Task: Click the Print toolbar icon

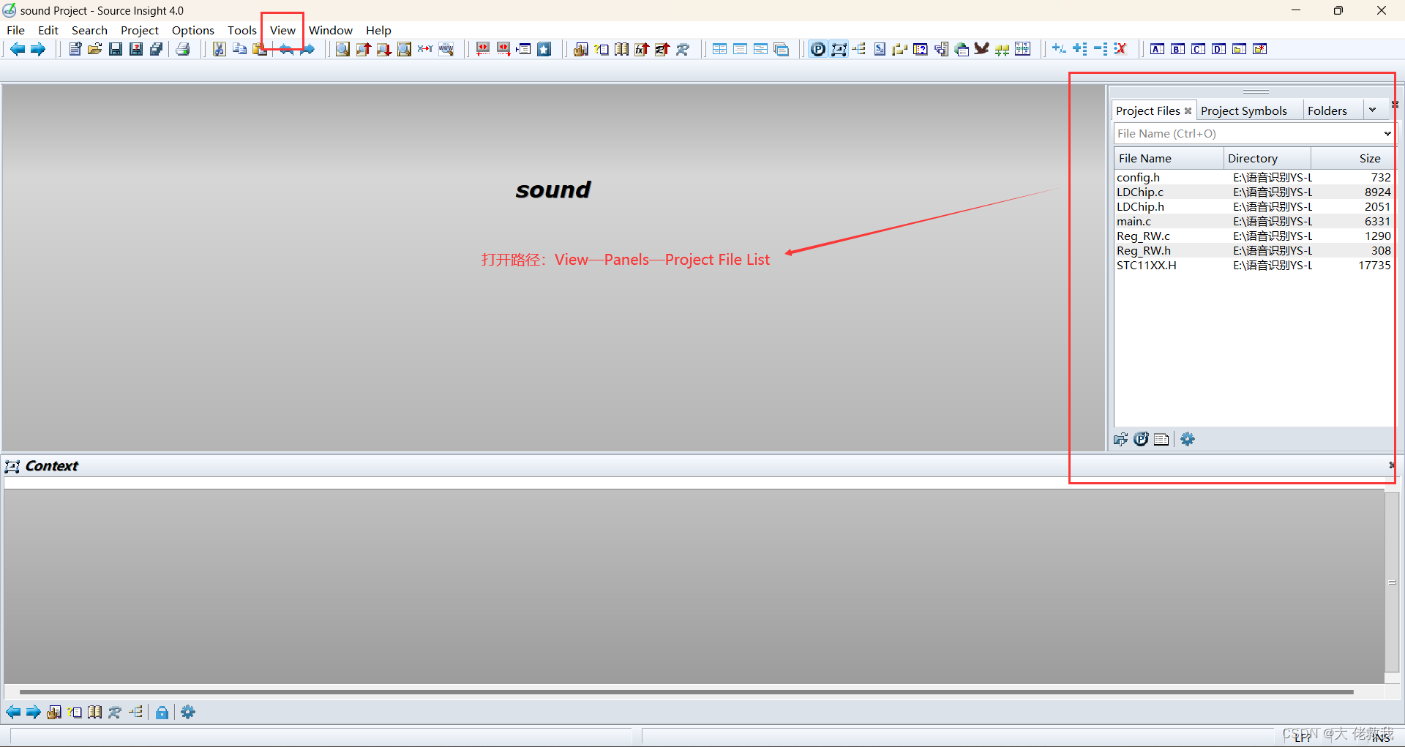Action: click(x=183, y=48)
